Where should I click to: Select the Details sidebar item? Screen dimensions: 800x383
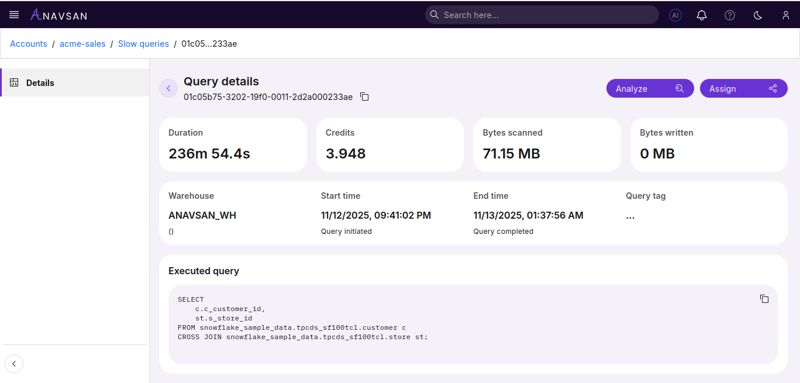(x=40, y=82)
